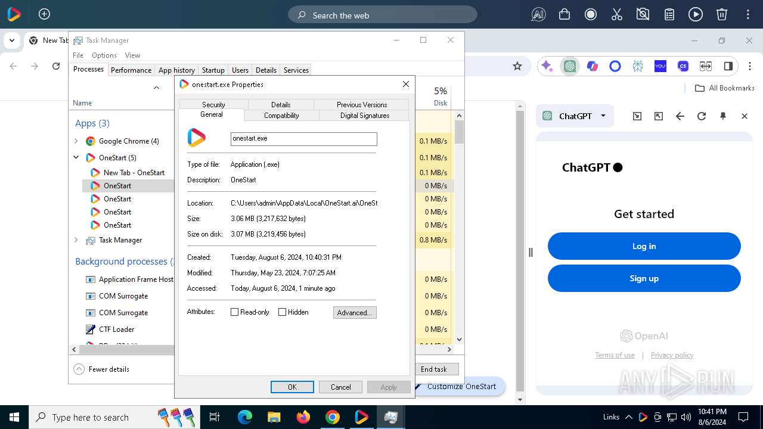763x429 pixels.
Task: Click the onestart.exe file name field
Action: [x=304, y=139]
